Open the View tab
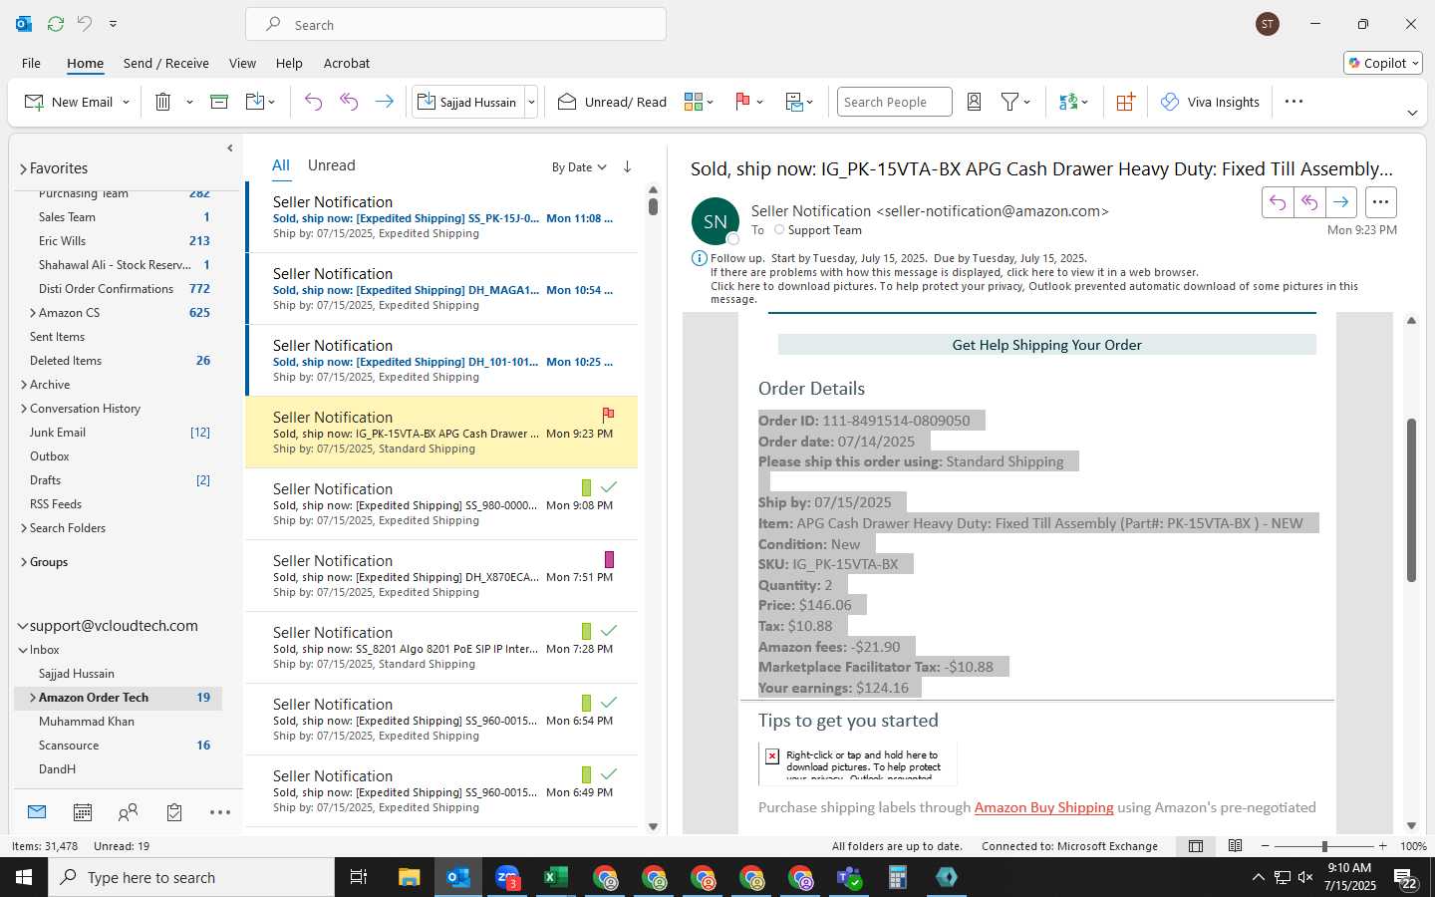 point(242,63)
